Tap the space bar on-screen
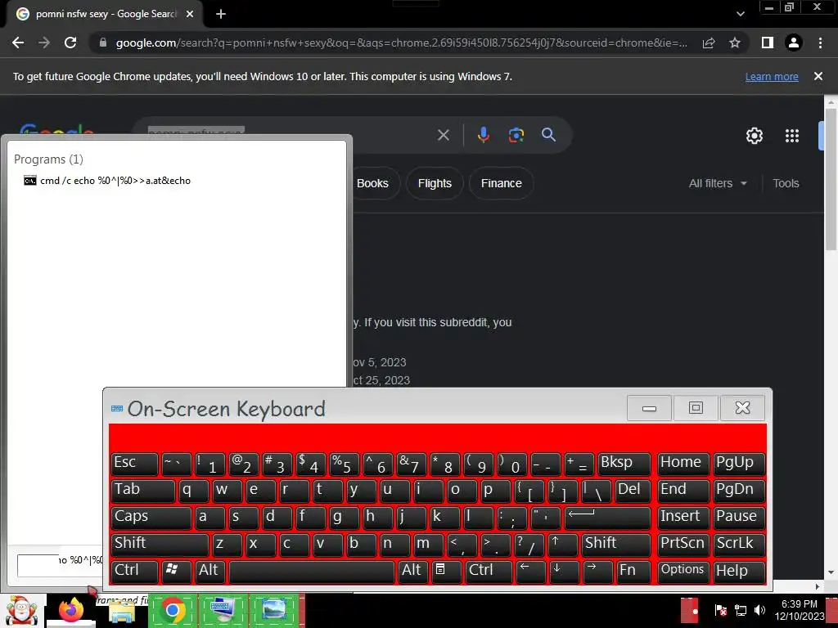The width and height of the screenshot is (838, 628). (312, 571)
